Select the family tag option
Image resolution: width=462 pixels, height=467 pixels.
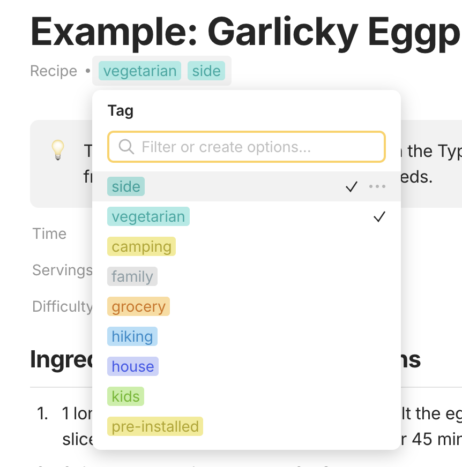pos(132,276)
